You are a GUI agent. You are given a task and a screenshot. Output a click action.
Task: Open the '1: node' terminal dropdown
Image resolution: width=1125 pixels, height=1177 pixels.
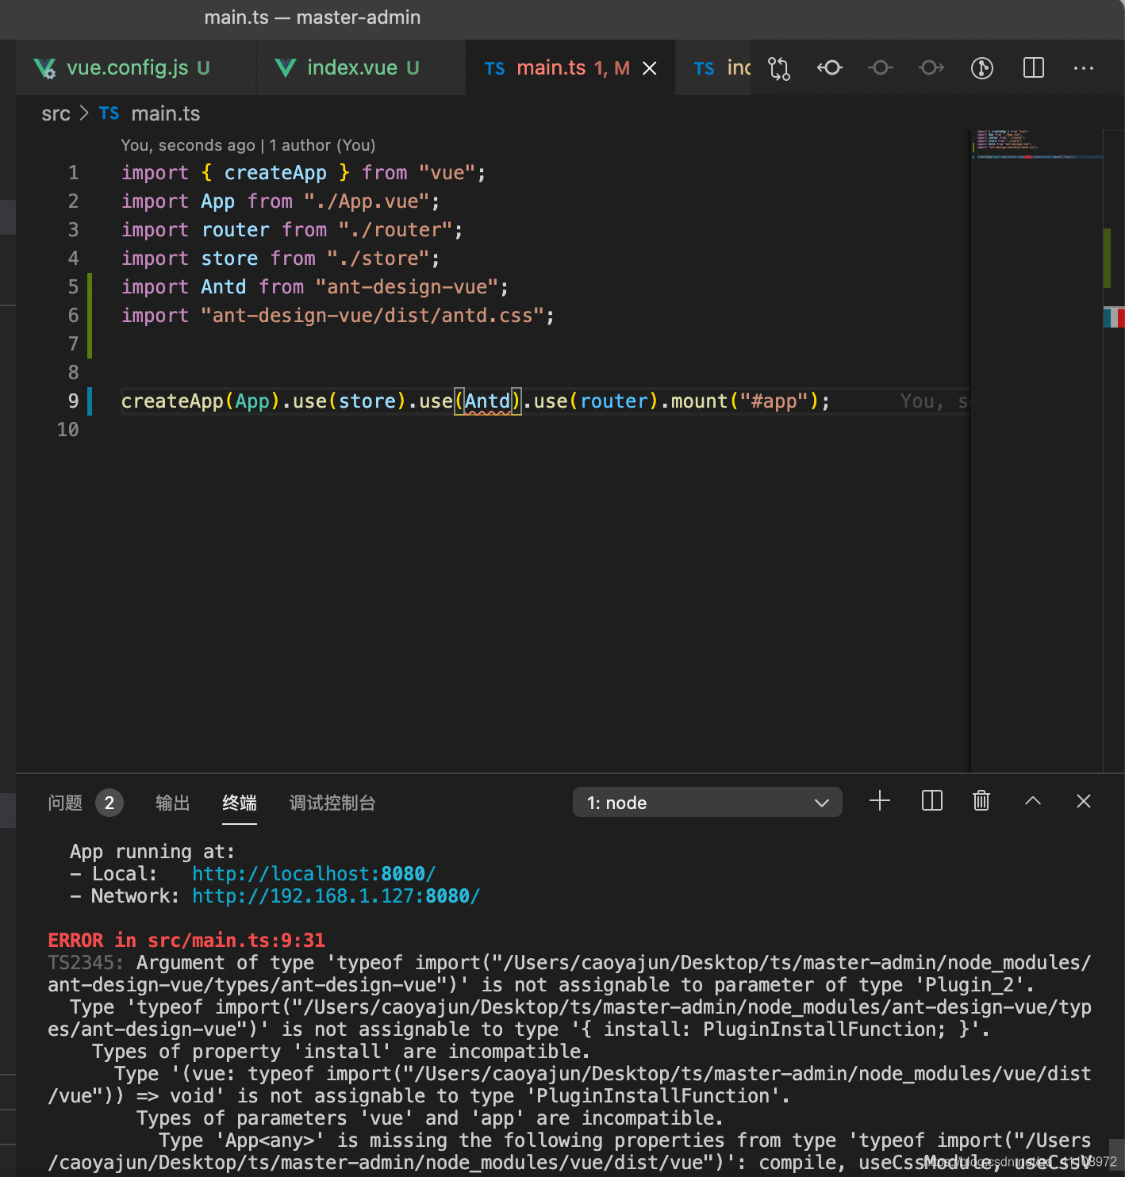[707, 803]
